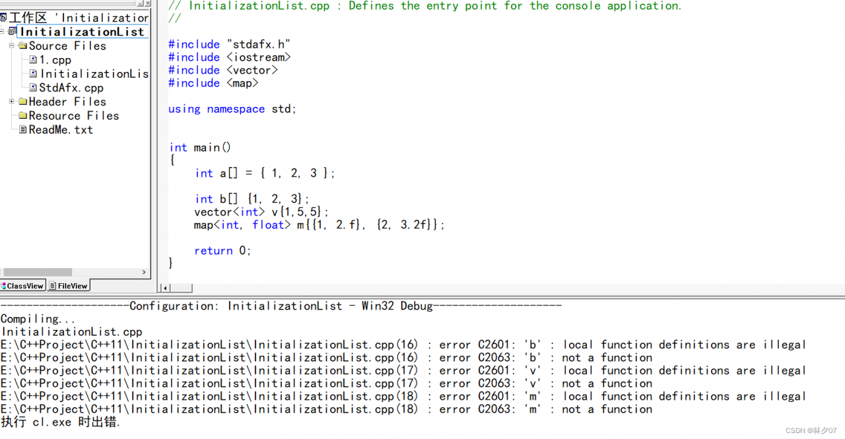Click the workspace root icon
845x439 pixels.
(3, 18)
